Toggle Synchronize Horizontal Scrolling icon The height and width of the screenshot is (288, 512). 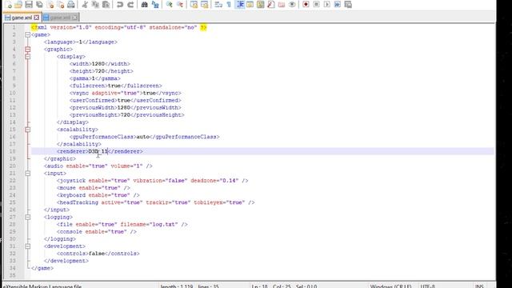click(205, 5)
